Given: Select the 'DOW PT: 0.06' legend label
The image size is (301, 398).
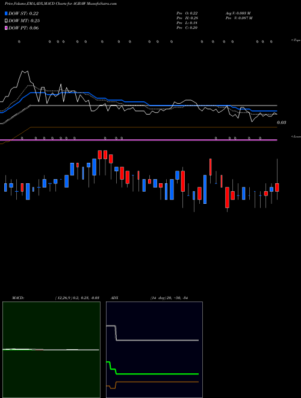Looking at the screenshot, I should [x=23, y=28].
